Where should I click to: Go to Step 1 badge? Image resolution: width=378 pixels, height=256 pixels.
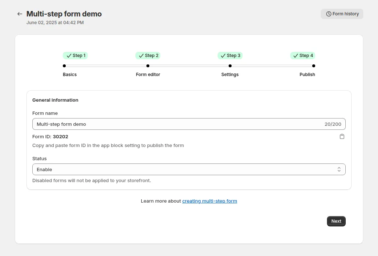tap(75, 56)
